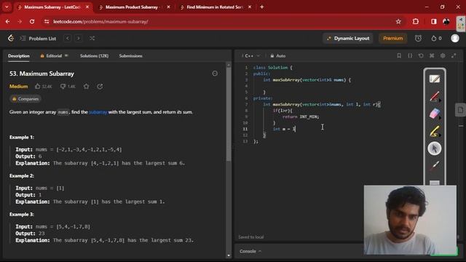Open the Solutions tab
Viewport: 466px width, 262px height.
point(94,56)
